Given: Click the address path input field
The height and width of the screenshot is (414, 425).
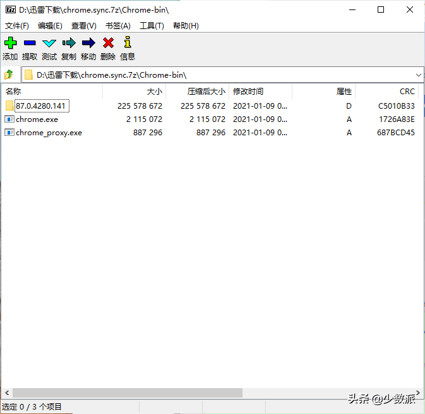Looking at the screenshot, I should coord(222,75).
